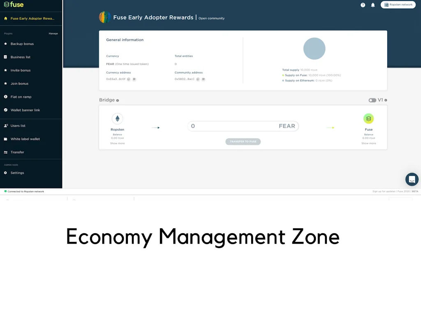Click the V1 info icon
421x316 pixels.
386,100
